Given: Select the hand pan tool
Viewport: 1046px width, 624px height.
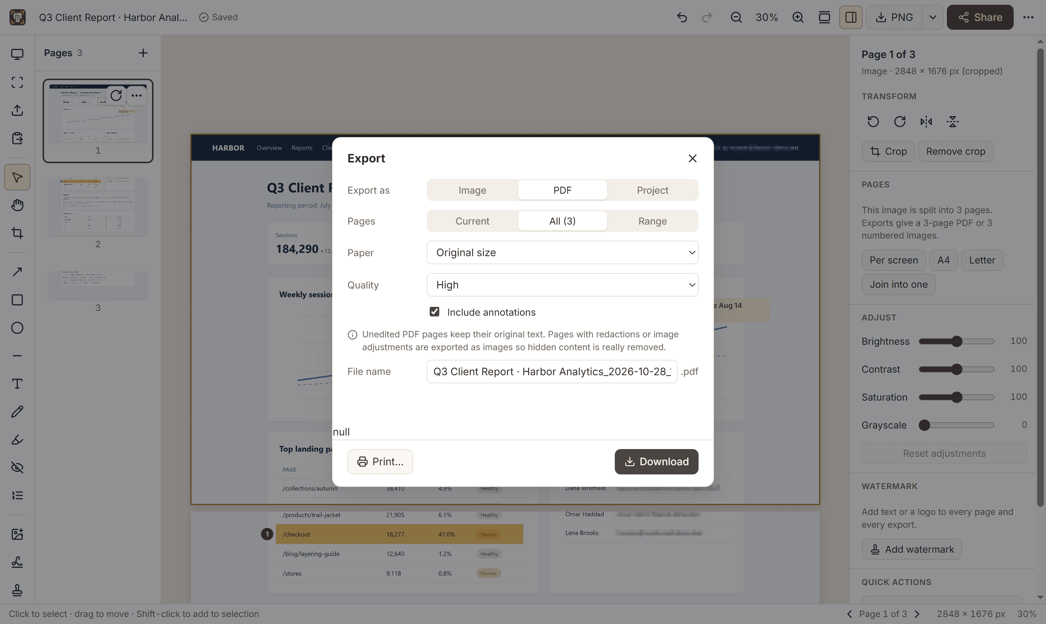Looking at the screenshot, I should click(x=17, y=205).
